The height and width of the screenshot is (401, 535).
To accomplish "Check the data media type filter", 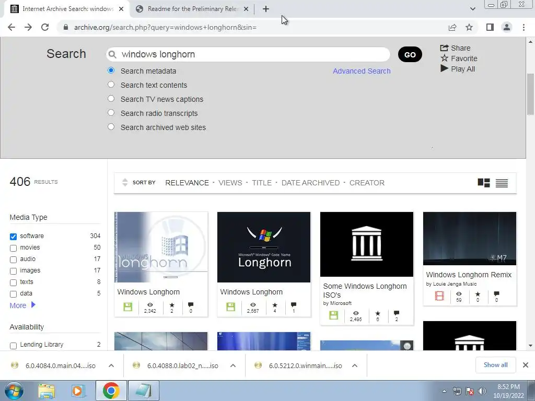I will (13, 294).
